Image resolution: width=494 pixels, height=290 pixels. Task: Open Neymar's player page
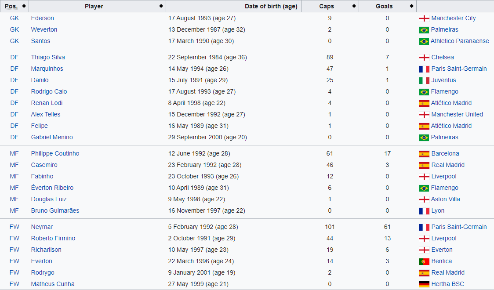tap(42, 227)
